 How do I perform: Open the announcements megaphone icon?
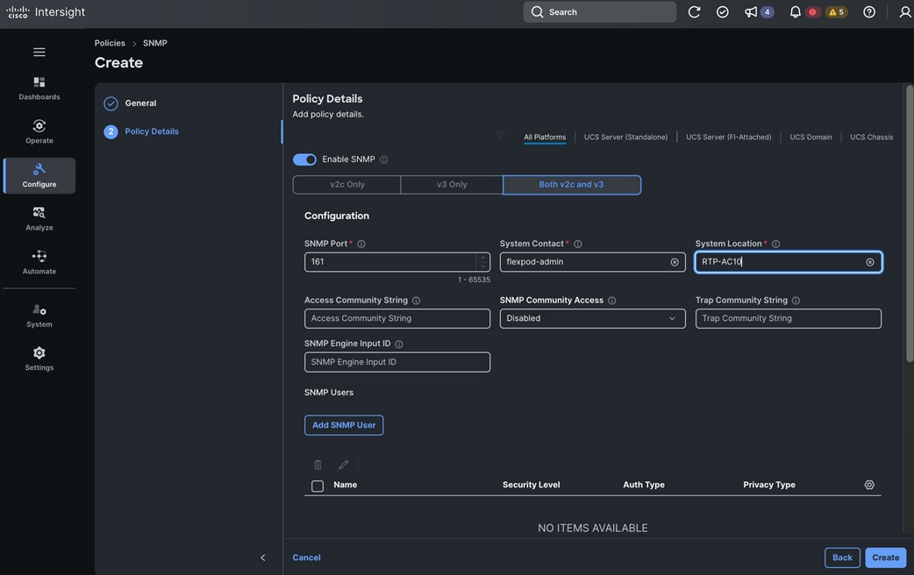point(751,12)
